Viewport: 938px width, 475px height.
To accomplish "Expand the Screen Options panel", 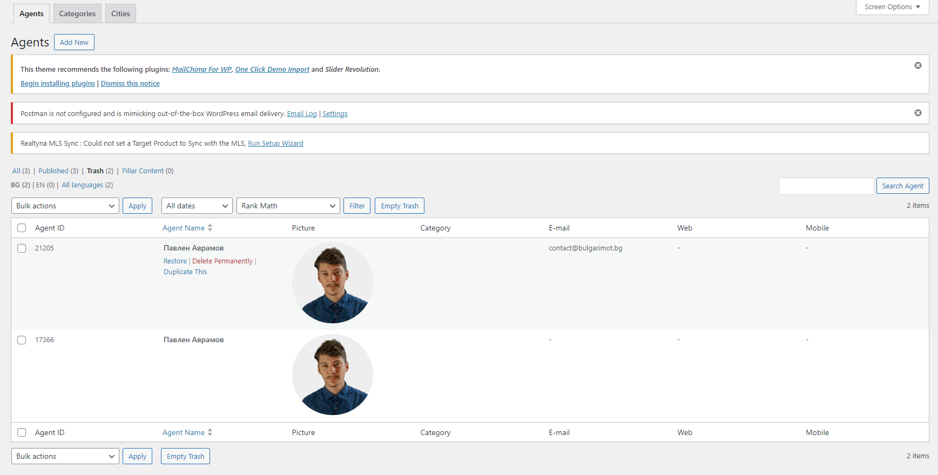I will tap(892, 7).
